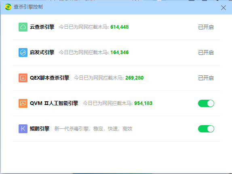
Task: Click the QEX script engine icon
Action: pyautogui.click(x=23, y=78)
